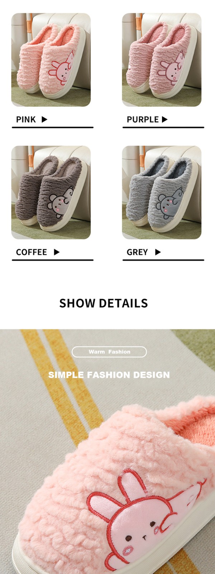215x574 pixels.
Task: Select the COFFEE color label
Action: pyautogui.click(x=31, y=252)
